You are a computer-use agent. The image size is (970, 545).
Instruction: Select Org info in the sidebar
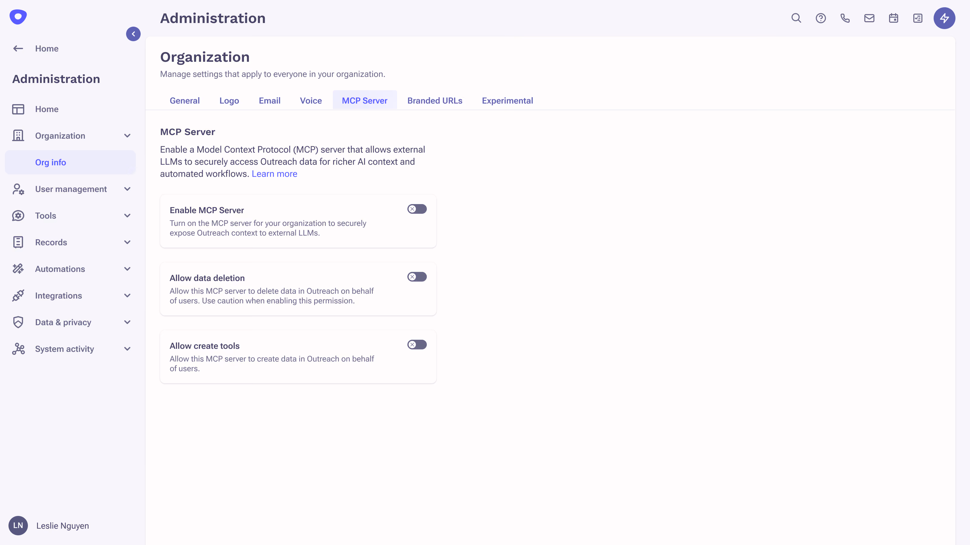(70, 163)
